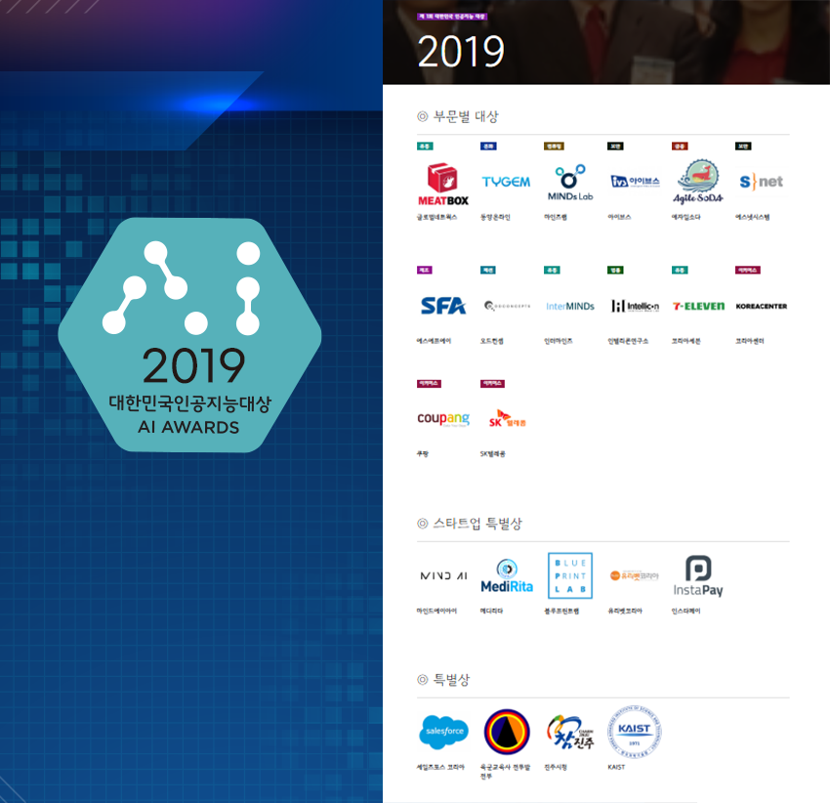This screenshot has width=830, height=803.
Task: Click the MEATBOX red box logo
Action: (442, 183)
